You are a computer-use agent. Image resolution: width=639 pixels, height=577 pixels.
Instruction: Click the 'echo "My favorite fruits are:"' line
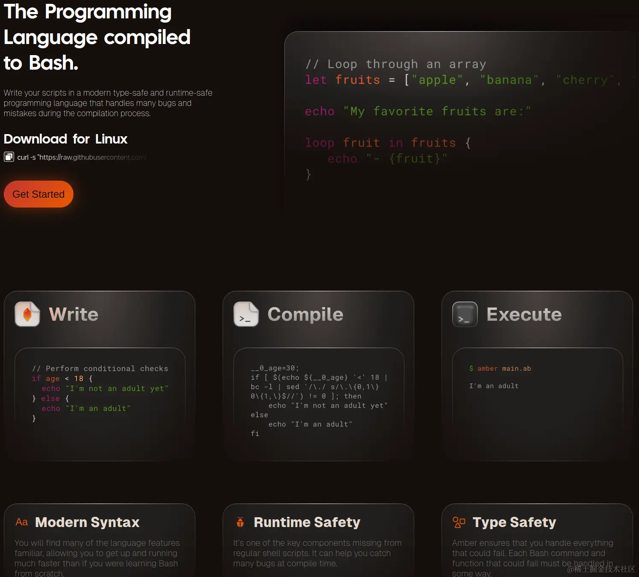418,111
